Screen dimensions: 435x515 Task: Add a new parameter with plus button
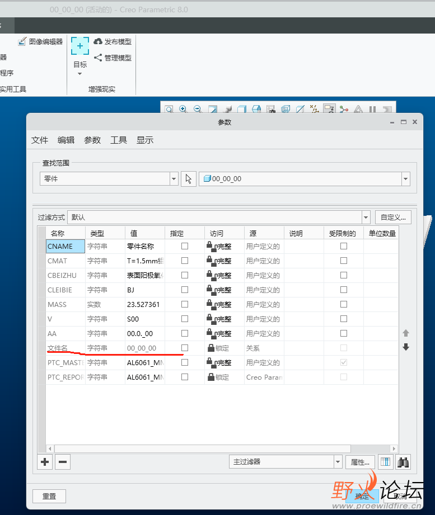coord(45,462)
